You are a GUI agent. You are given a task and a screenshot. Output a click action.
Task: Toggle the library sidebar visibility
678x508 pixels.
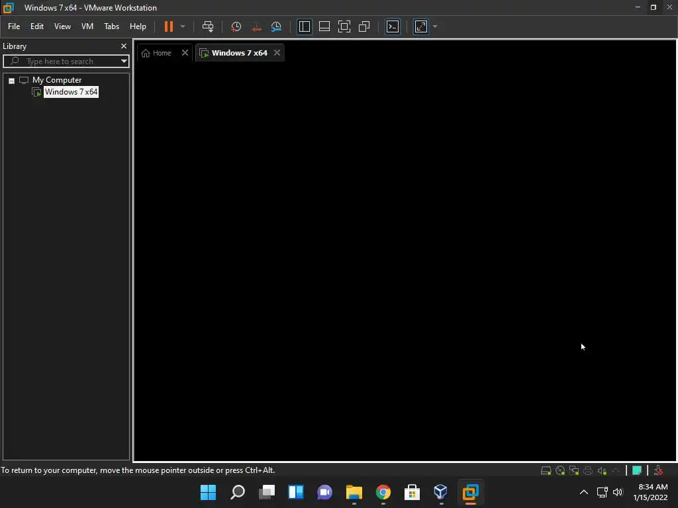coord(305,26)
